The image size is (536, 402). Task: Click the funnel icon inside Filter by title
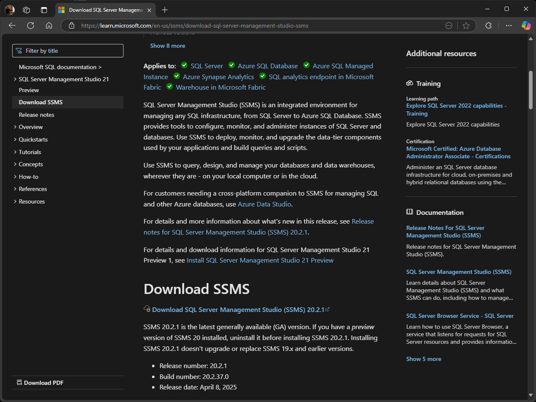coord(19,50)
